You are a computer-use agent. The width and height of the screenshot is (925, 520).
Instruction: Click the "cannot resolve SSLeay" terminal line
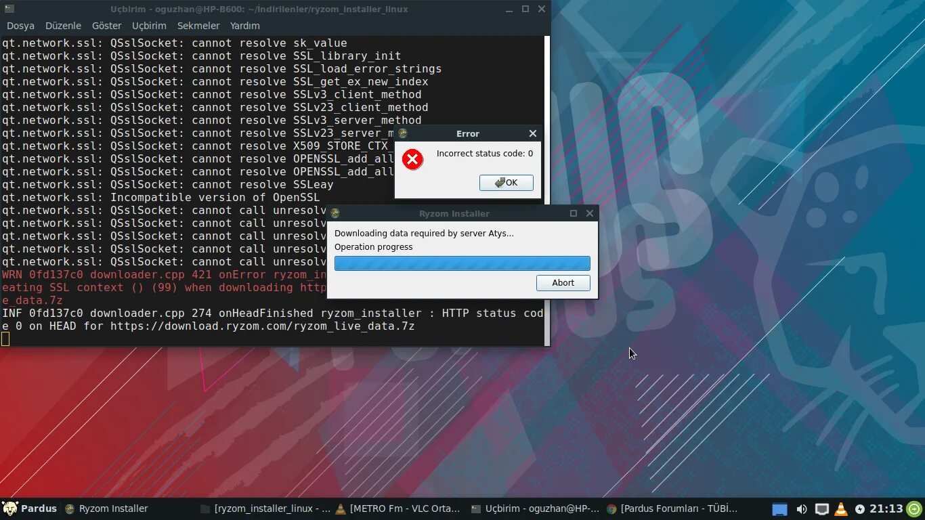click(x=167, y=185)
